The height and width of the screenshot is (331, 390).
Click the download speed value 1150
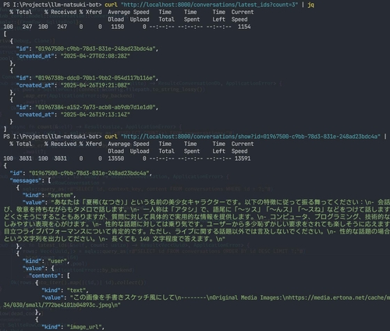(x=118, y=27)
